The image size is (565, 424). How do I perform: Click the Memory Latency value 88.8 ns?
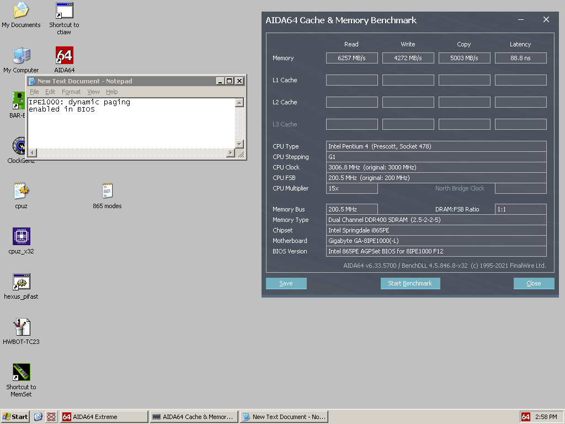(521, 58)
